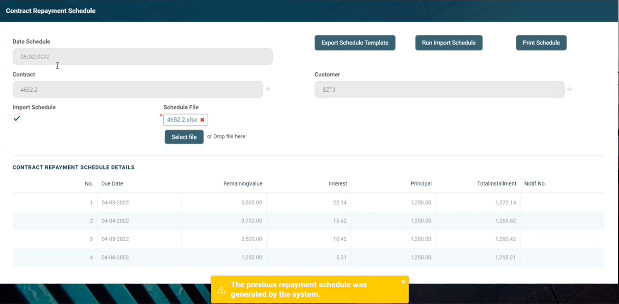Click the Print Schedule button

[541, 43]
